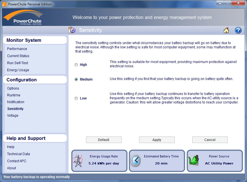
Task: Click the Power Source status panel
Action: pos(215,161)
